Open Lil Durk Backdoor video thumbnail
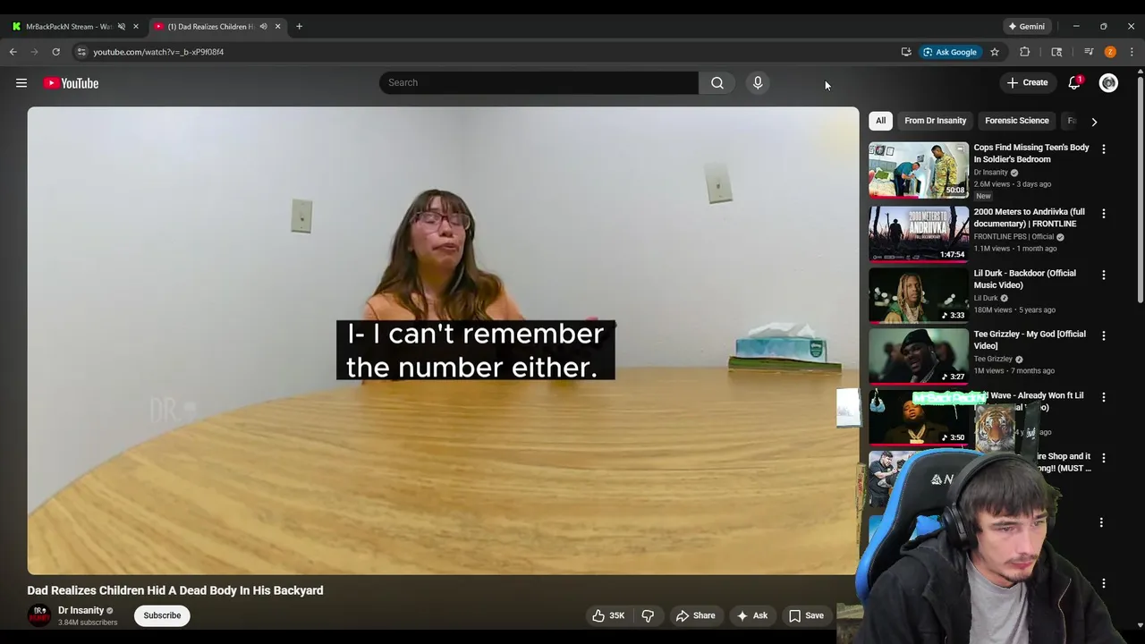The width and height of the screenshot is (1145, 644). pos(919,293)
